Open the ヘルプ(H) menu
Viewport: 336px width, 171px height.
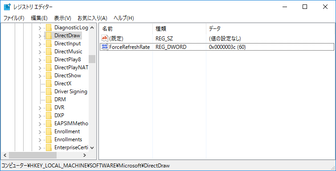point(123,18)
